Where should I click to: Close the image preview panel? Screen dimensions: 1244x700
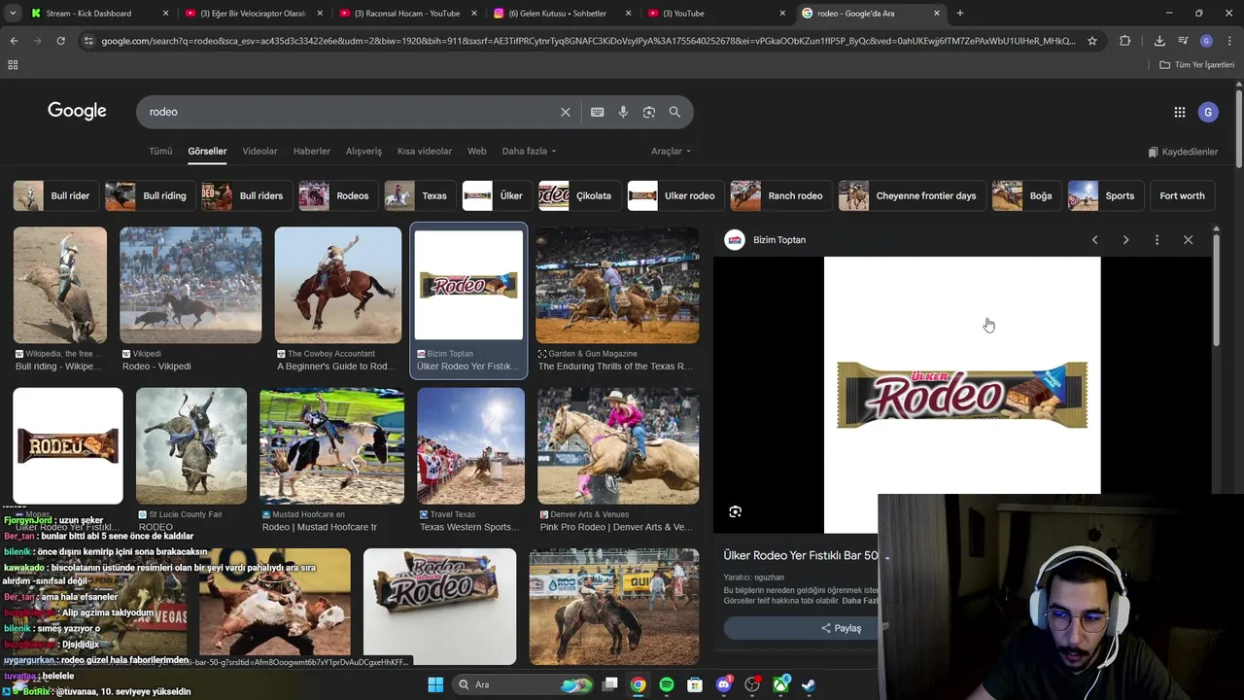pyautogui.click(x=1188, y=240)
